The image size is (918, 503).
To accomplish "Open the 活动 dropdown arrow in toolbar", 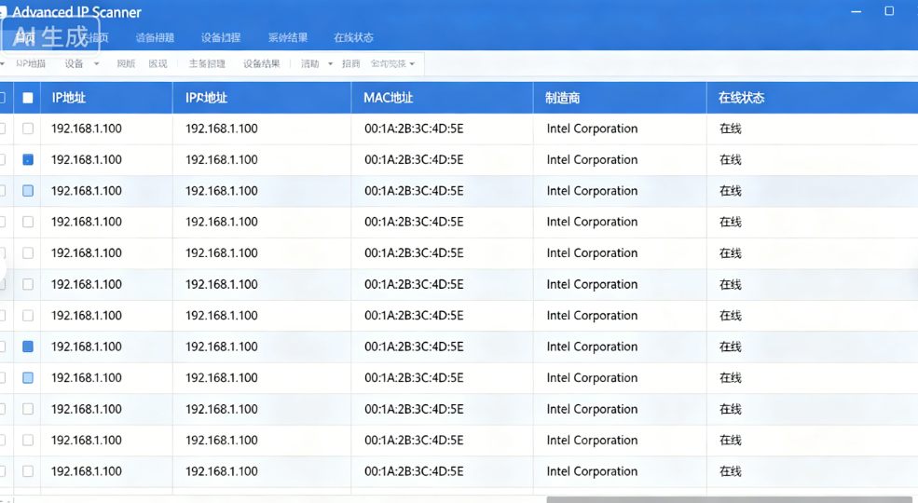I will click(x=330, y=64).
